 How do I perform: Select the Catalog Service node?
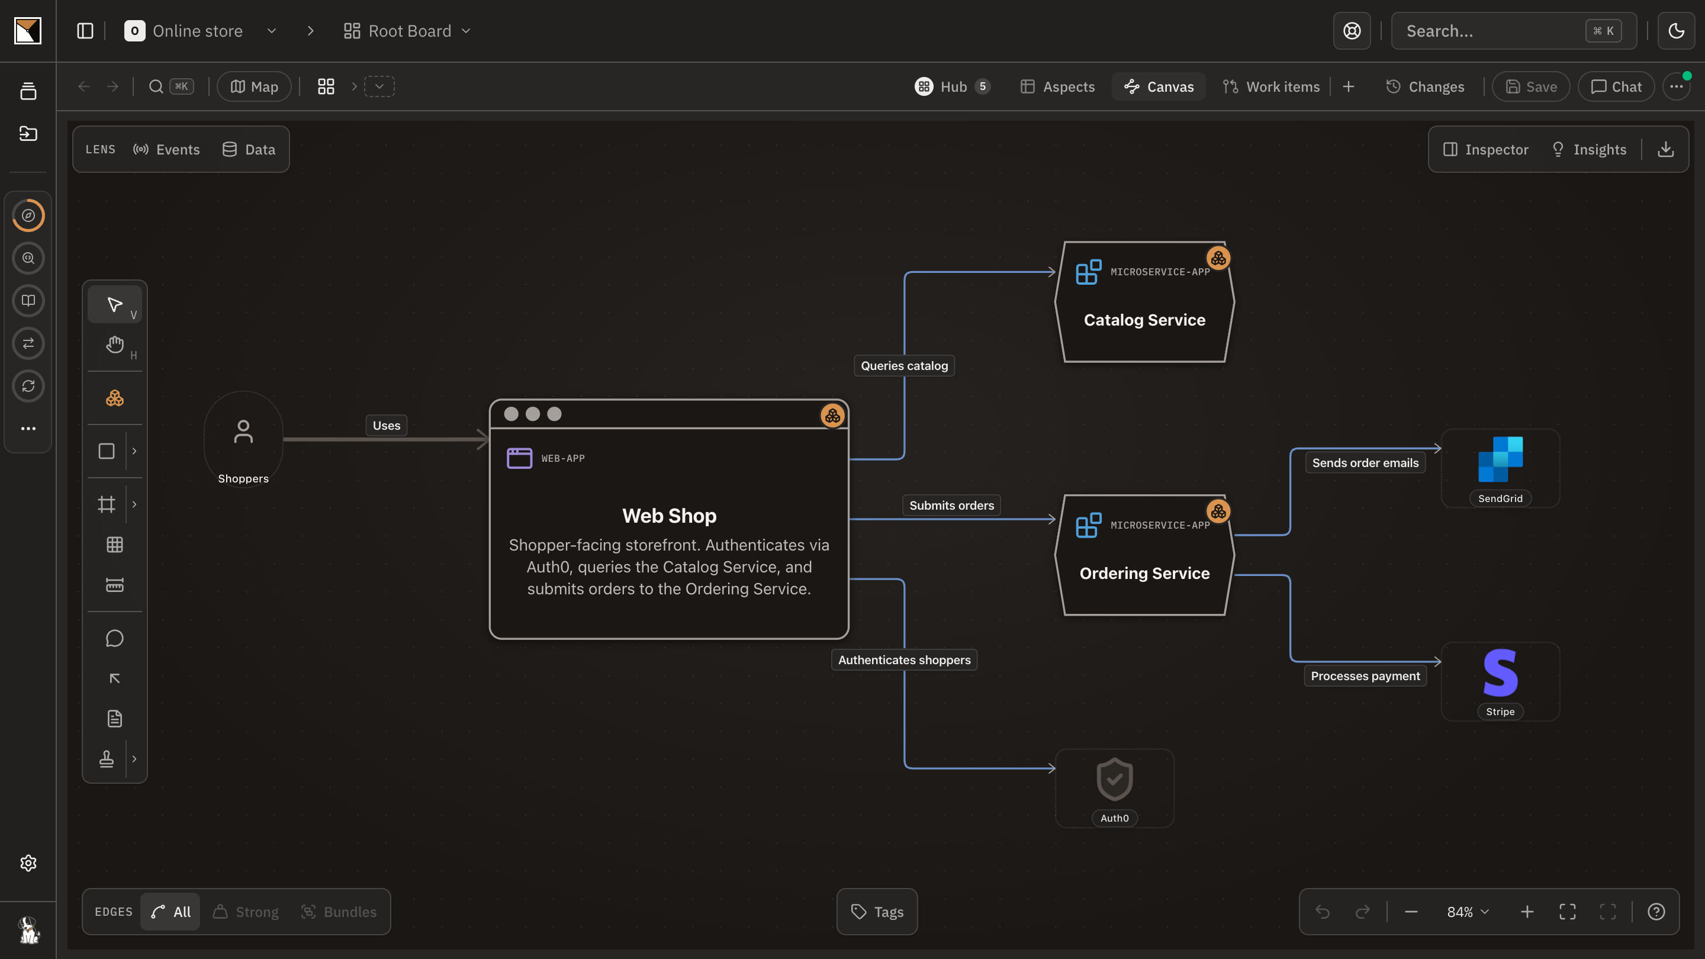[1144, 302]
